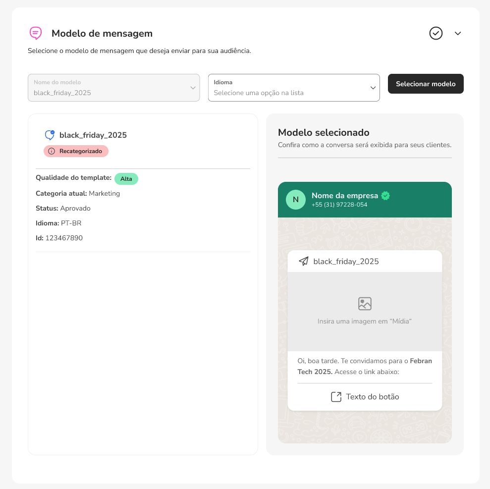Click the blue template icon beside black_friday_2025
The image size is (490, 489).
pos(50,135)
